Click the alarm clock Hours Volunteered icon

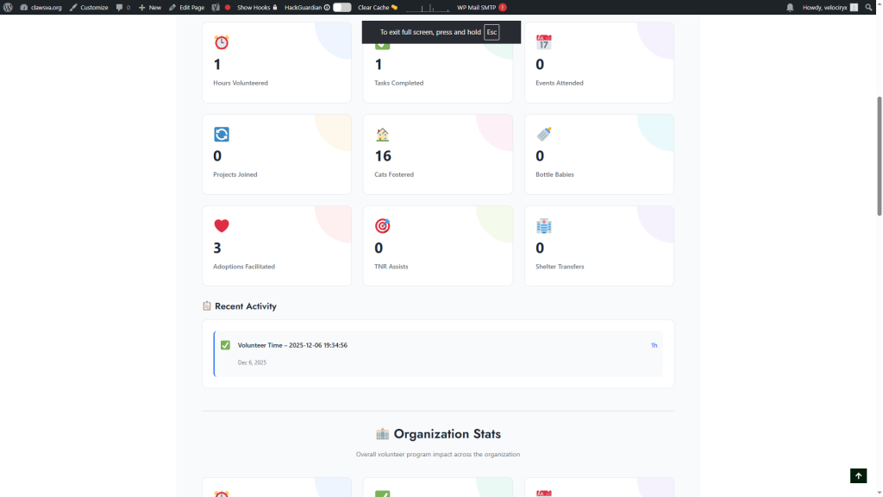coord(222,42)
